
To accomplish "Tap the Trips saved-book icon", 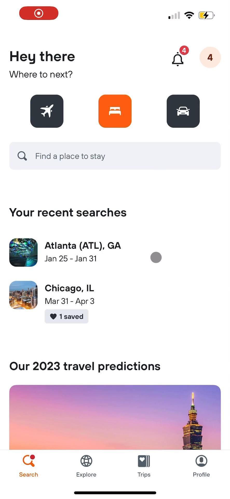I will [x=144, y=461].
